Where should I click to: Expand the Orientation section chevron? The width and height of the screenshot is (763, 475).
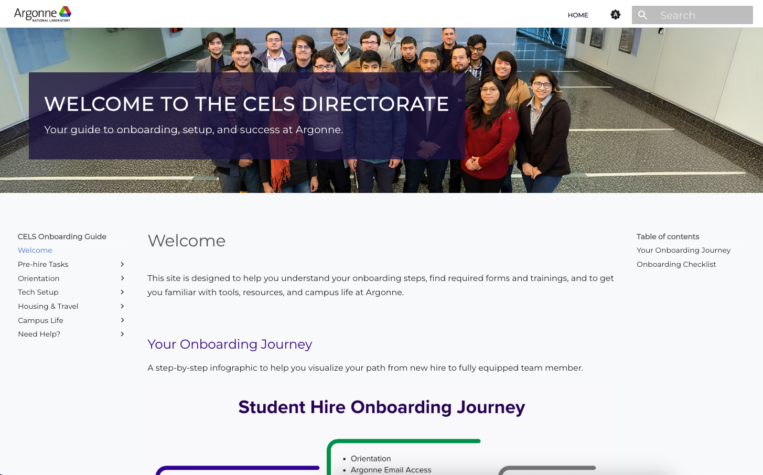pos(122,278)
